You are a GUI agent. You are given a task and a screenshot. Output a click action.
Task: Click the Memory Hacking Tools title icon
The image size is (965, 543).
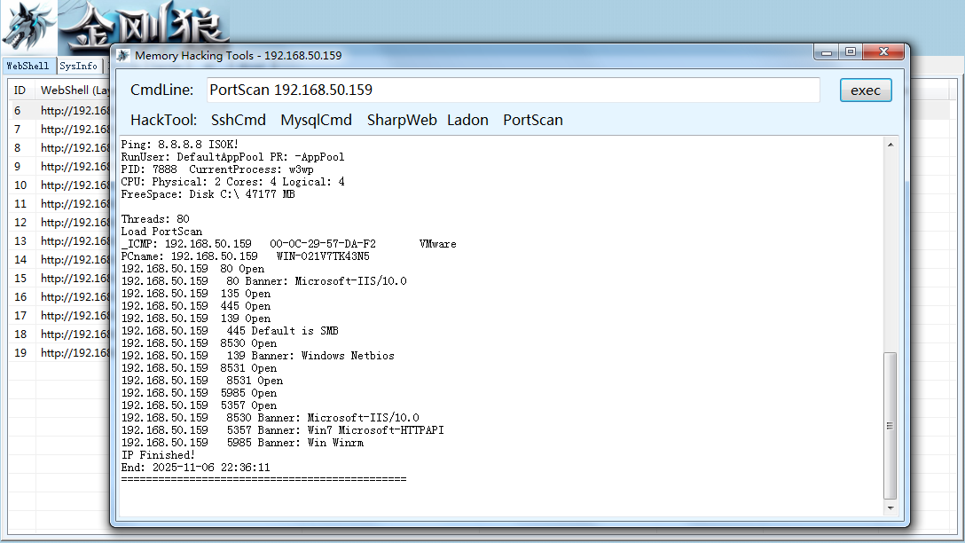coord(123,55)
